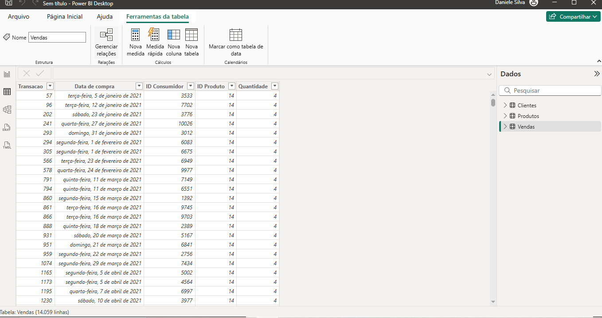Open Transacao column filter dropdown
This screenshot has height=318, width=602.
click(50, 86)
